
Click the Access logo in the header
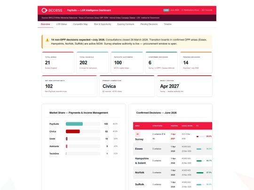pos(52,10)
